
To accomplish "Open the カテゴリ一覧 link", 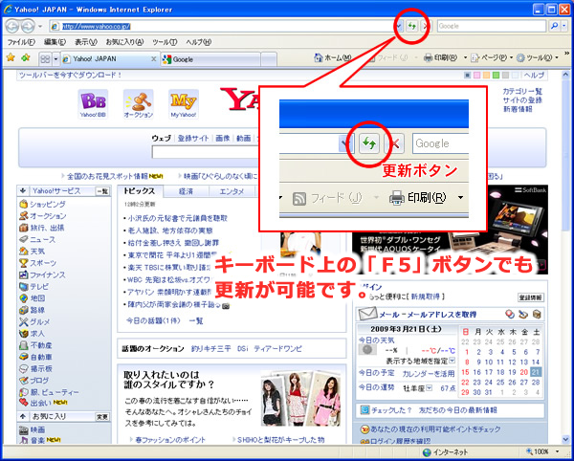I will (522, 91).
